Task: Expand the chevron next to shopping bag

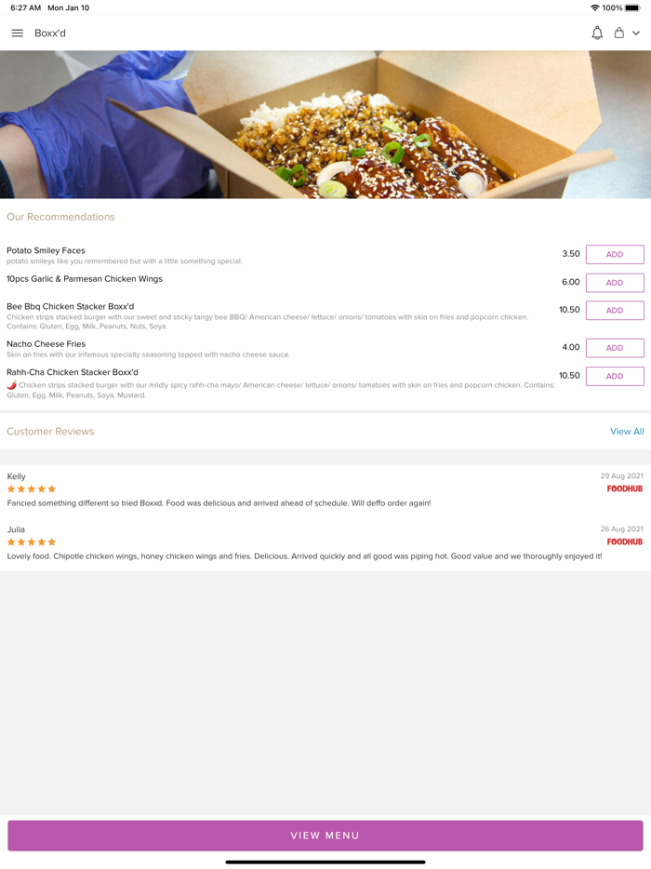Action: (636, 33)
